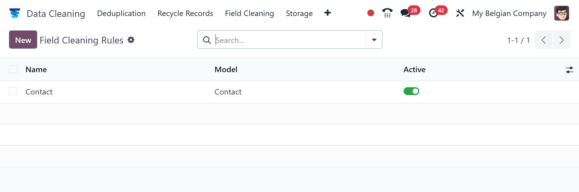This screenshot has width=579, height=192.
Task: Expand the search options dropdown arrow
Action: [374, 40]
